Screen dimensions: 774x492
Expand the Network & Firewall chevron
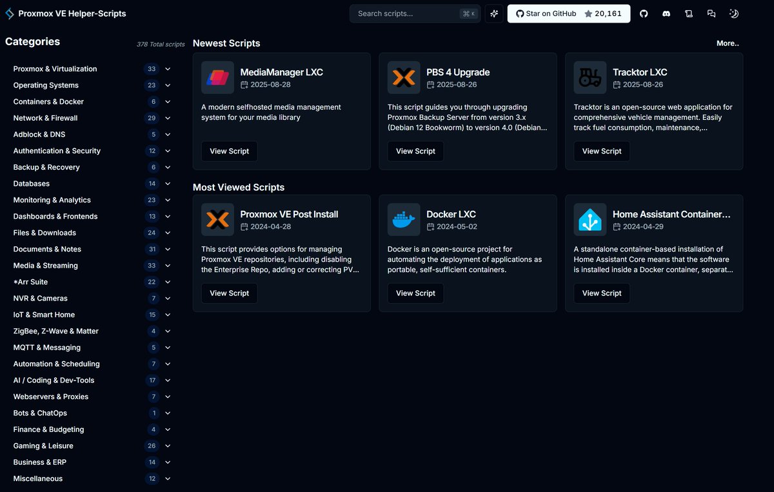pos(168,118)
